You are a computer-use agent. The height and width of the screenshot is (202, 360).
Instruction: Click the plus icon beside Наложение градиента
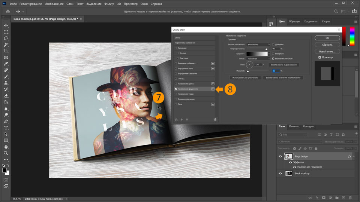pyautogui.click(x=213, y=89)
